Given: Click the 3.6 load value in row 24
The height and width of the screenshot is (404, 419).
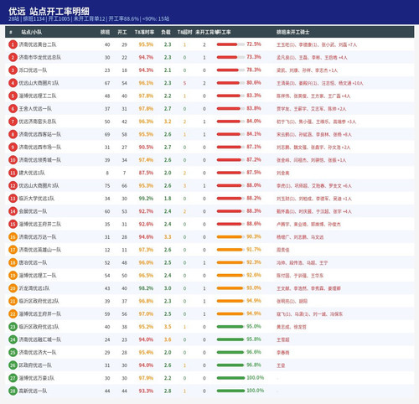Looking at the screenshot, I should pos(168,339).
